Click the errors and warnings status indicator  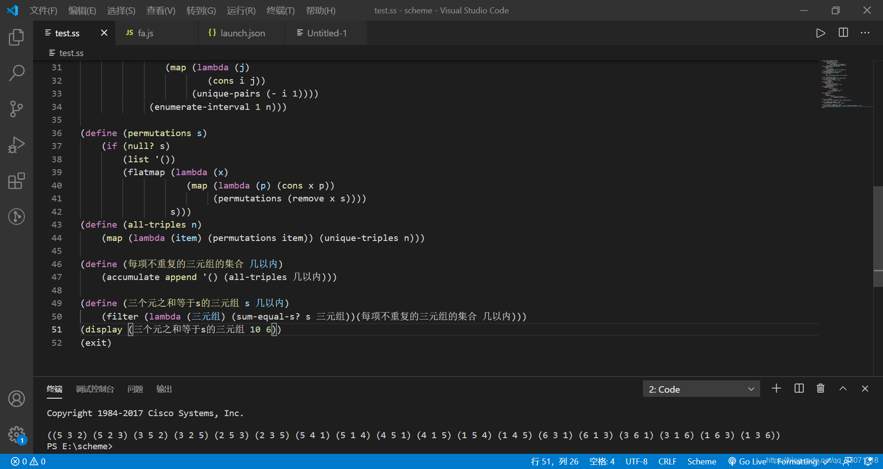coord(28,461)
